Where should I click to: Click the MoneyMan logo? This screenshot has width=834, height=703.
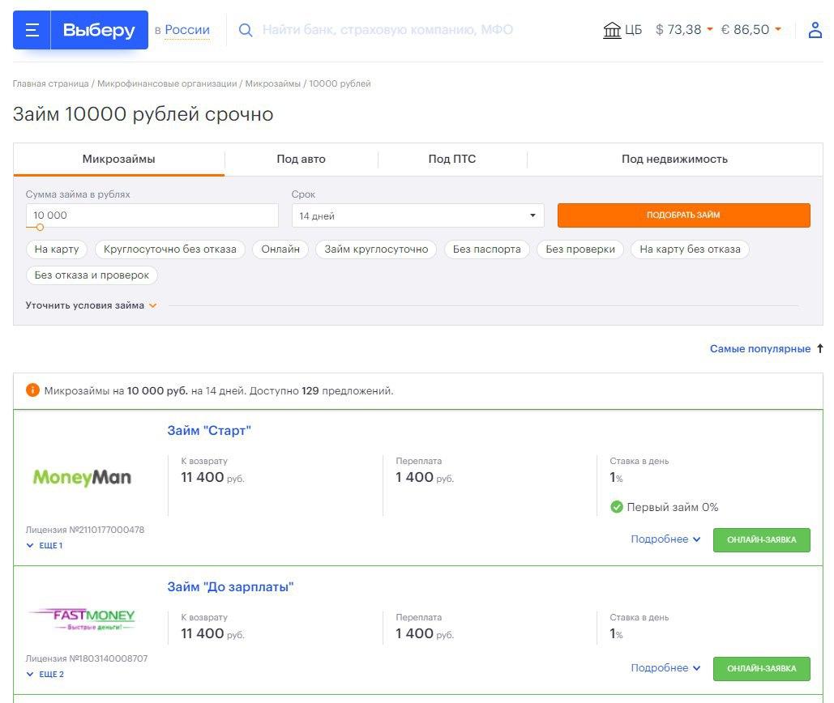coord(82,478)
